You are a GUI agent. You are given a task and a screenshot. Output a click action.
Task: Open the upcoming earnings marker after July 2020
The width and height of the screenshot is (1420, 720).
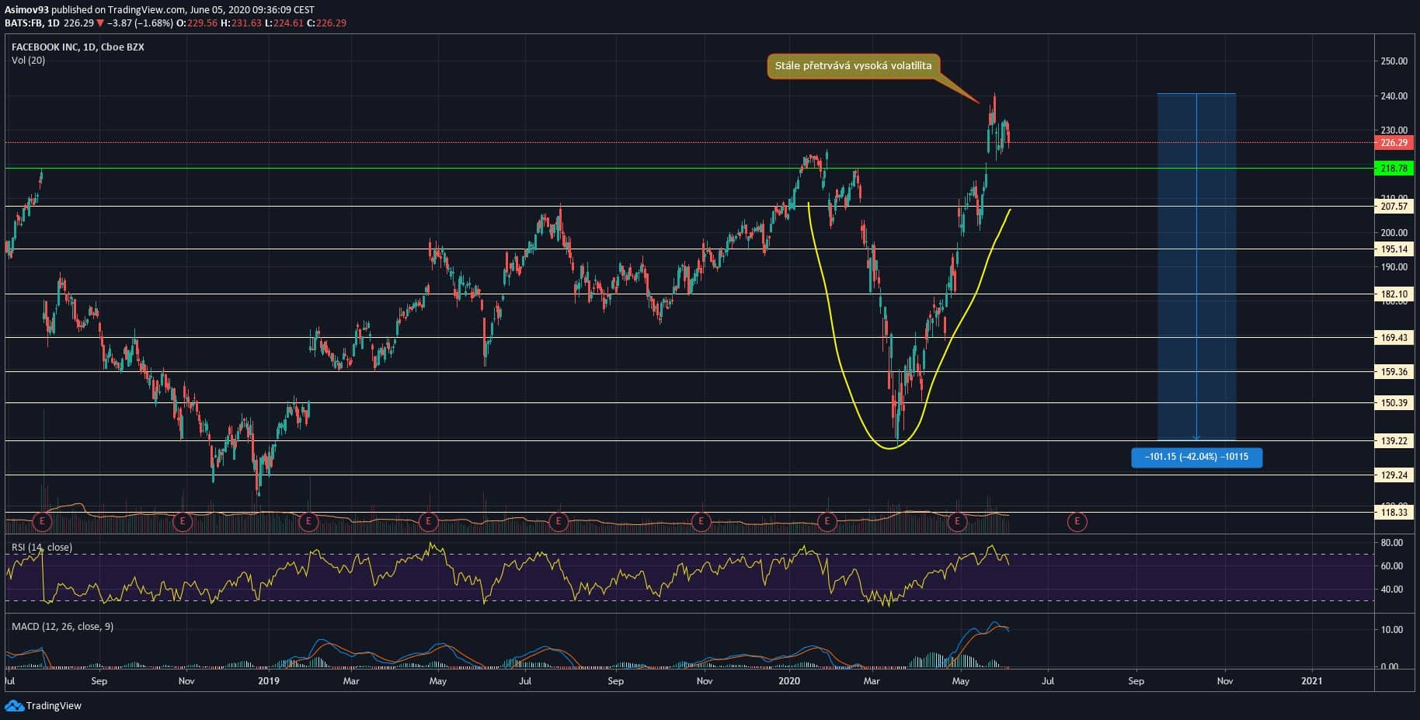1077,521
